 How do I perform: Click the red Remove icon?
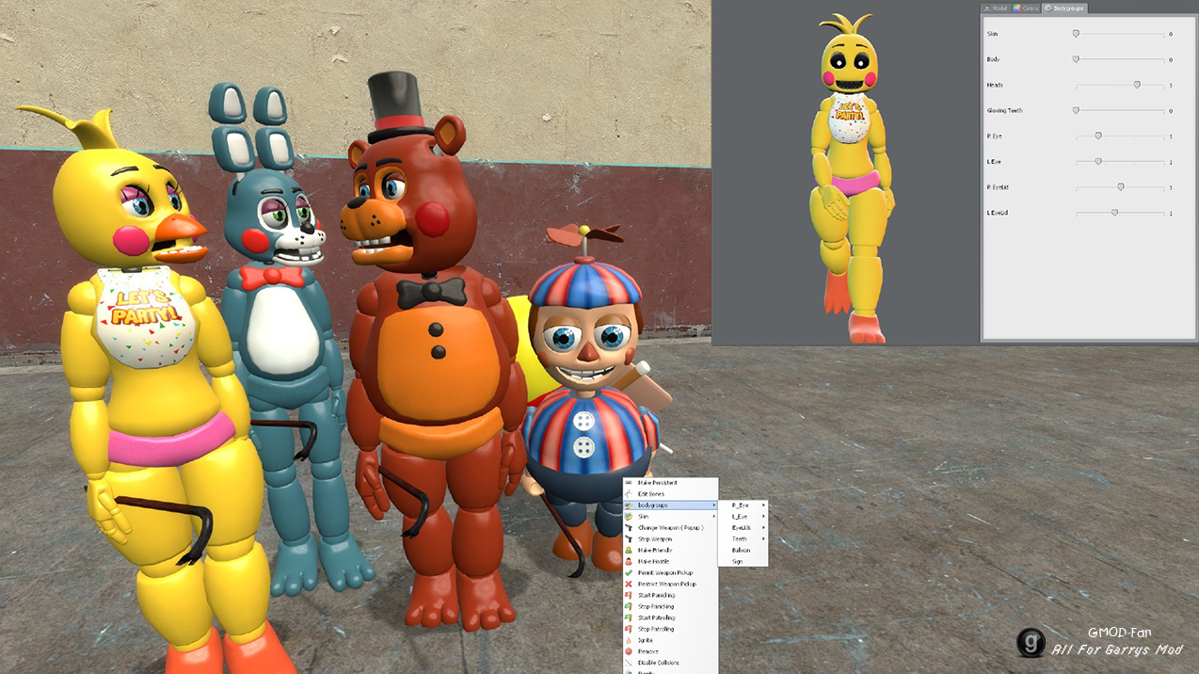629,651
